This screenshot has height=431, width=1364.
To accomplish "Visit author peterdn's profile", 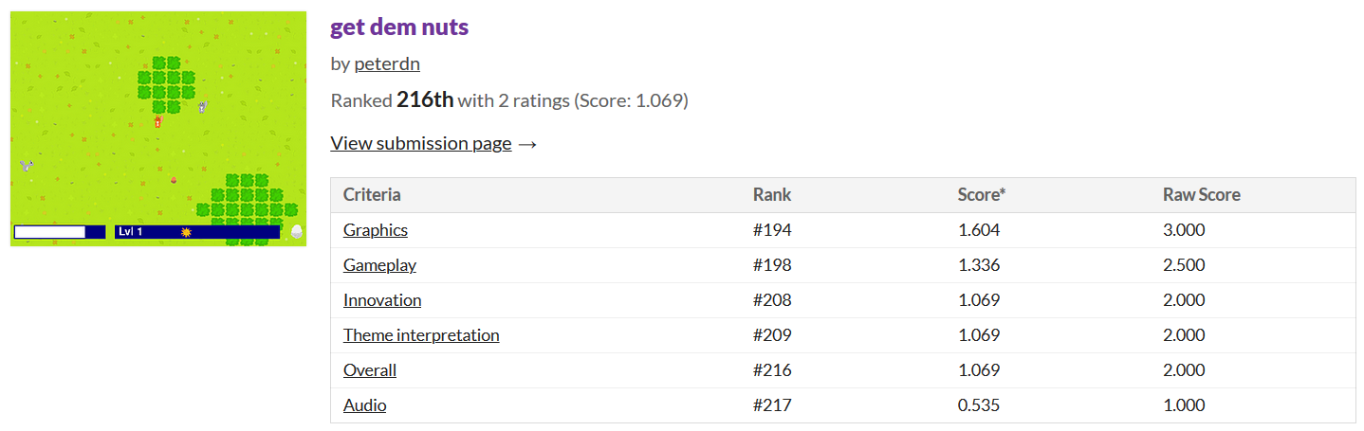I will [387, 64].
